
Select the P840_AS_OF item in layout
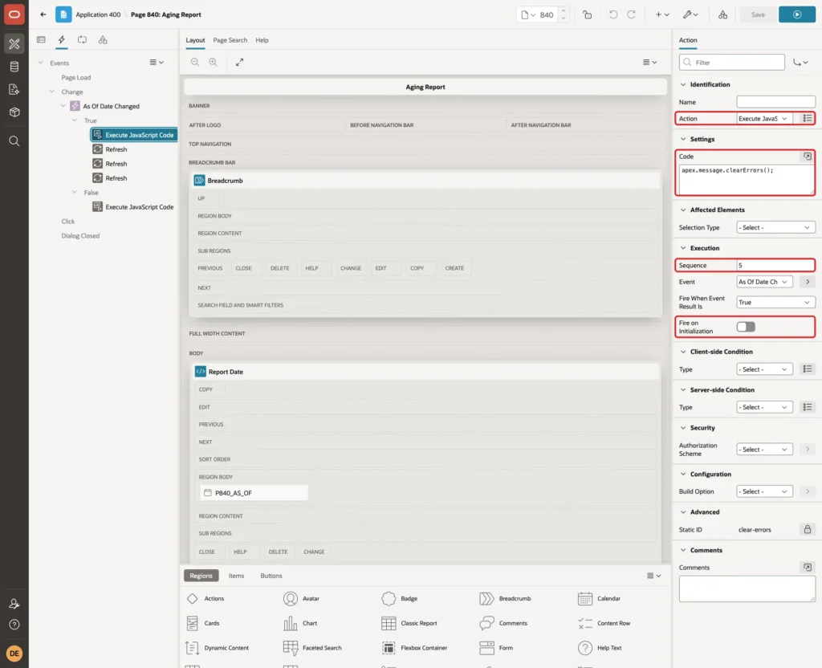click(x=254, y=493)
